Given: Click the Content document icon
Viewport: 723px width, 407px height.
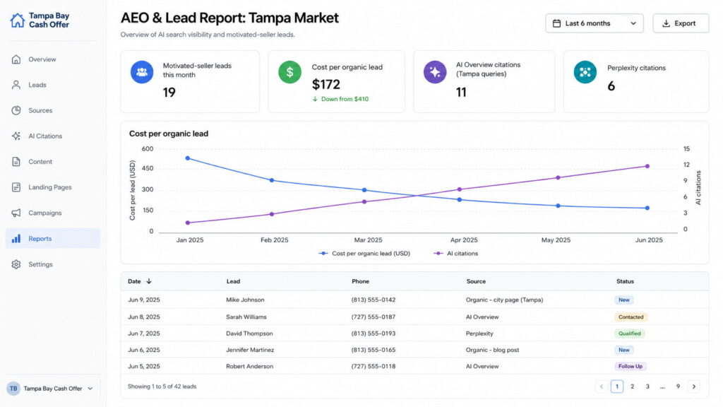Looking at the screenshot, I should coord(16,162).
